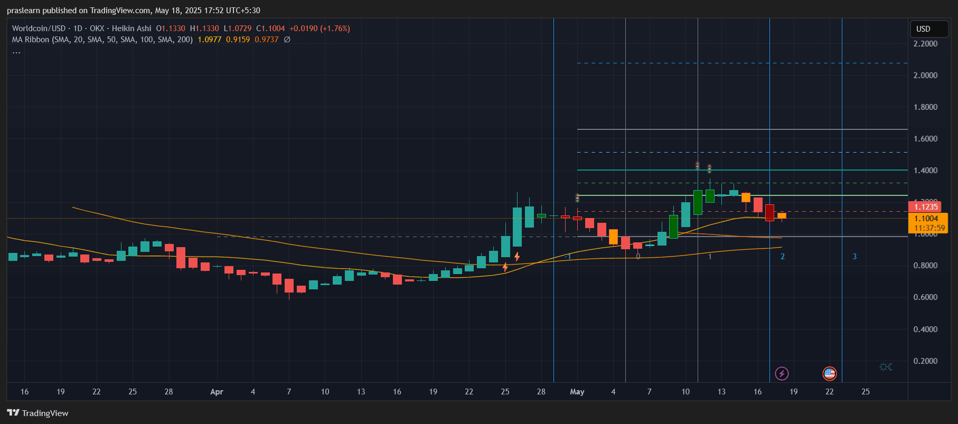Click the low value L1.0729
This screenshot has height=424, width=958.
tap(238, 29)
